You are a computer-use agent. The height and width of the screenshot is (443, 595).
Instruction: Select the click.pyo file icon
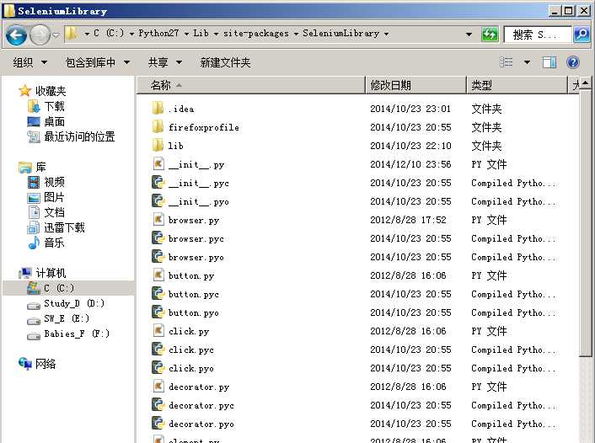158,368
